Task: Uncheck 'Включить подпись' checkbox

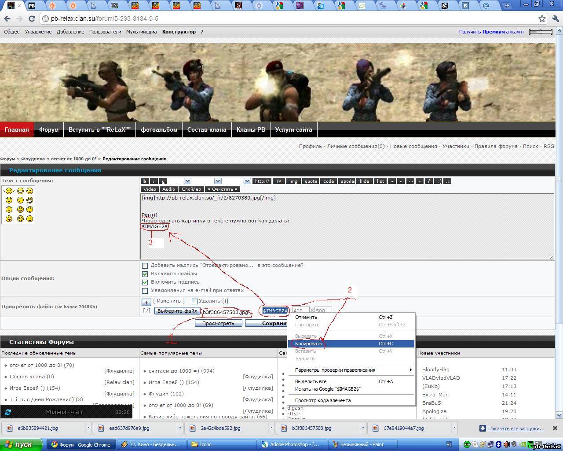Action: coord(145,282)
